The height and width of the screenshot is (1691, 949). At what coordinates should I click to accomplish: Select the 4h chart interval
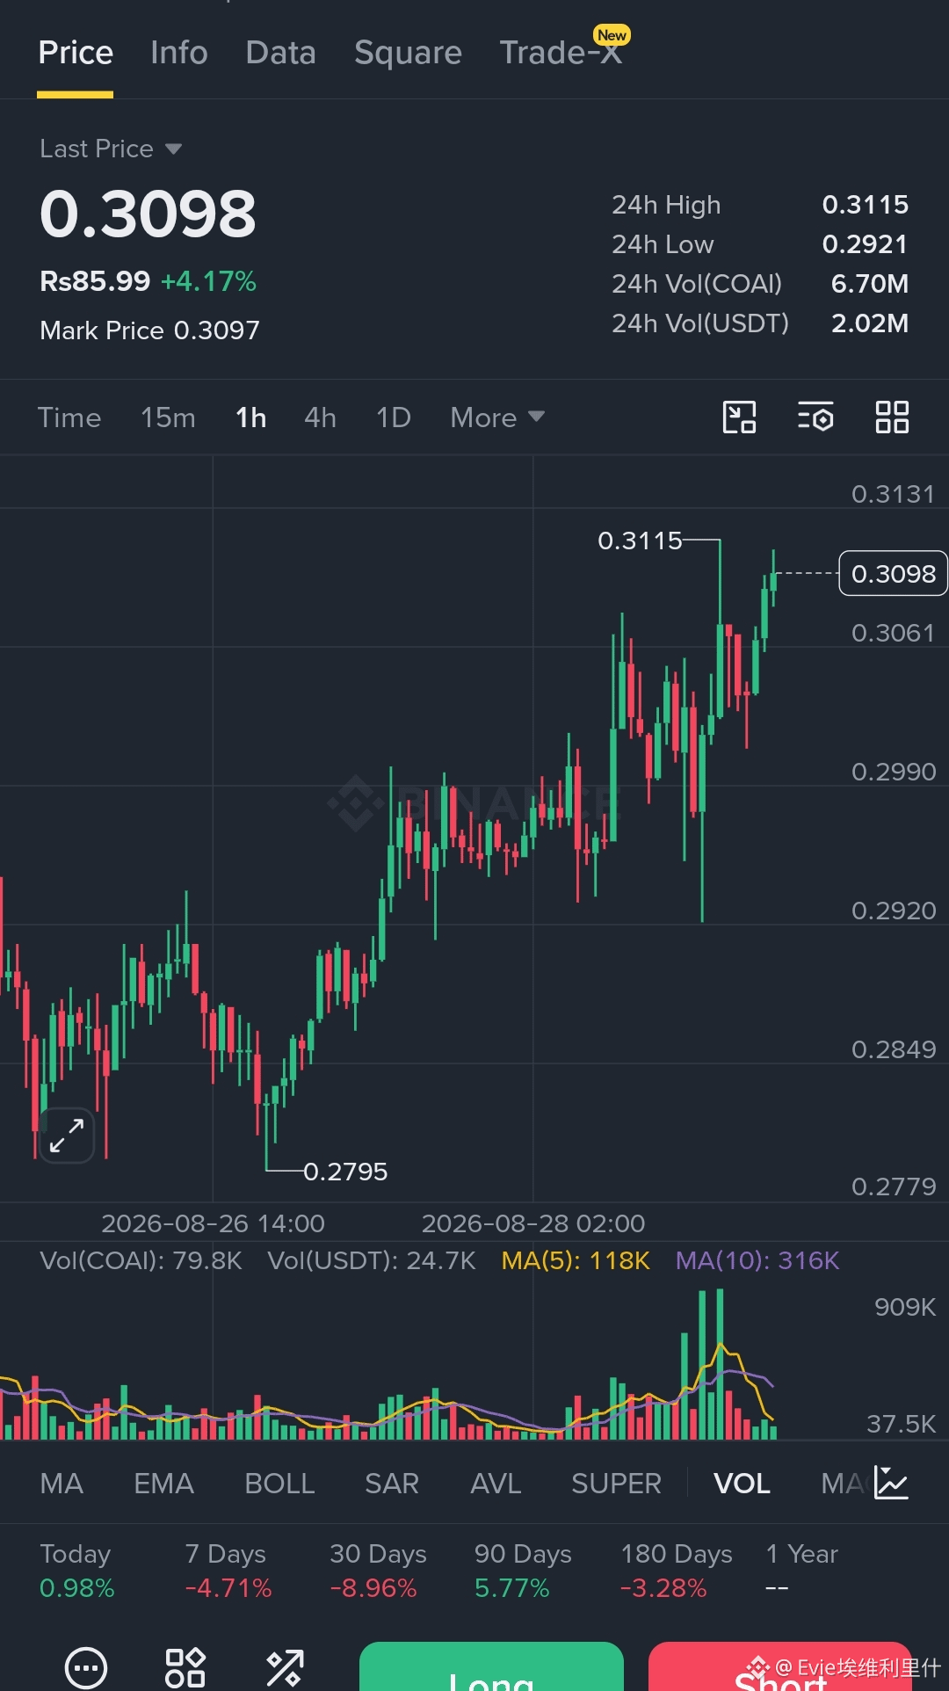pyautogui.click(x=320, y=417)
